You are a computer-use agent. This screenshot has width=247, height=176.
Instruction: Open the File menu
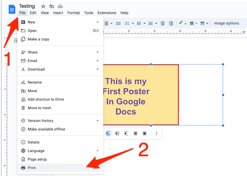pyautogui.click(x=22, y=13)
